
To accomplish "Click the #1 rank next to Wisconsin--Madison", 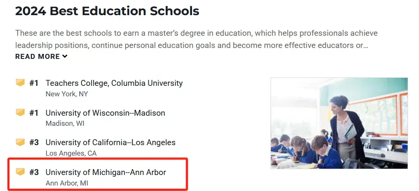I will point(34,113).
